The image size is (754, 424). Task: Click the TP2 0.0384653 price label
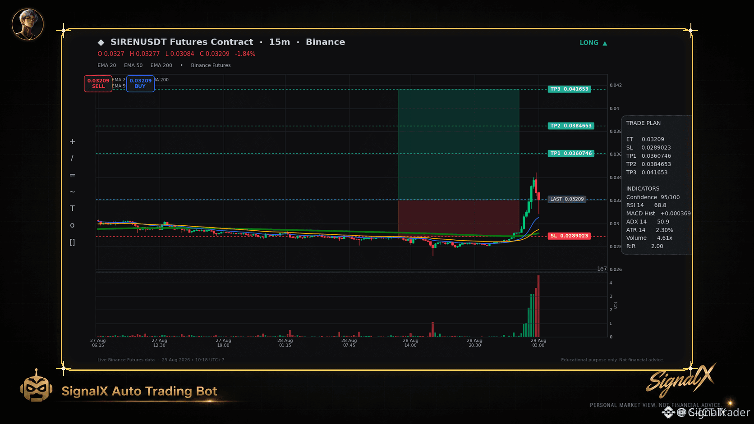571,126
